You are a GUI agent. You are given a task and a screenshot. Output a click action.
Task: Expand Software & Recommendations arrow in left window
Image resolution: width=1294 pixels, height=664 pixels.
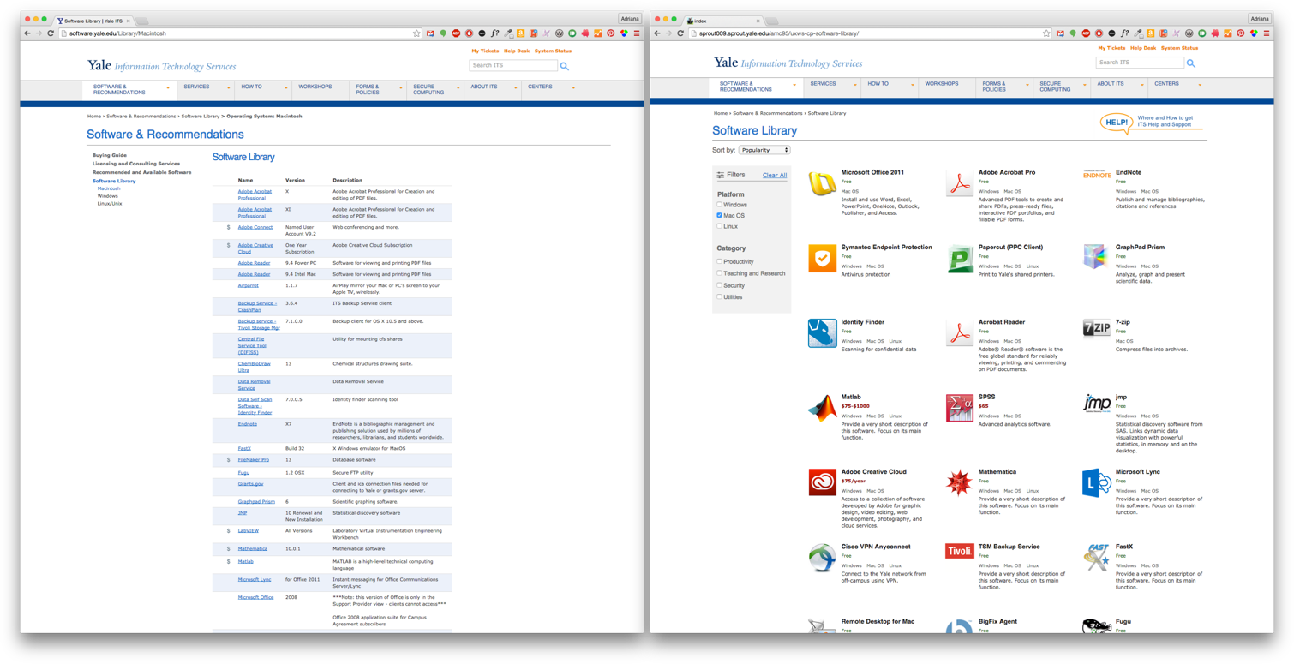coord(168,88)
